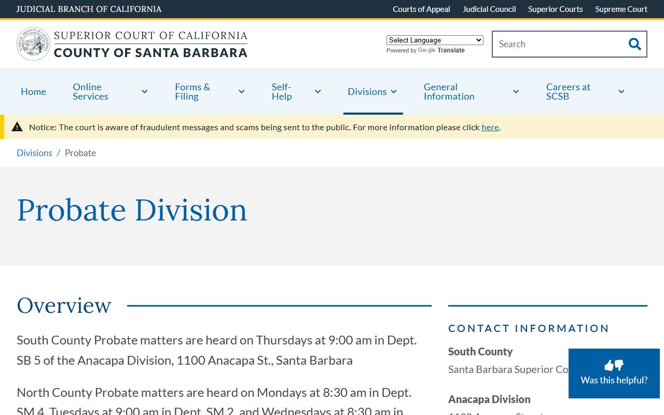Expand the Self-Help menu chevron
This screenshot has height=415, width=664.
[318, 92]
